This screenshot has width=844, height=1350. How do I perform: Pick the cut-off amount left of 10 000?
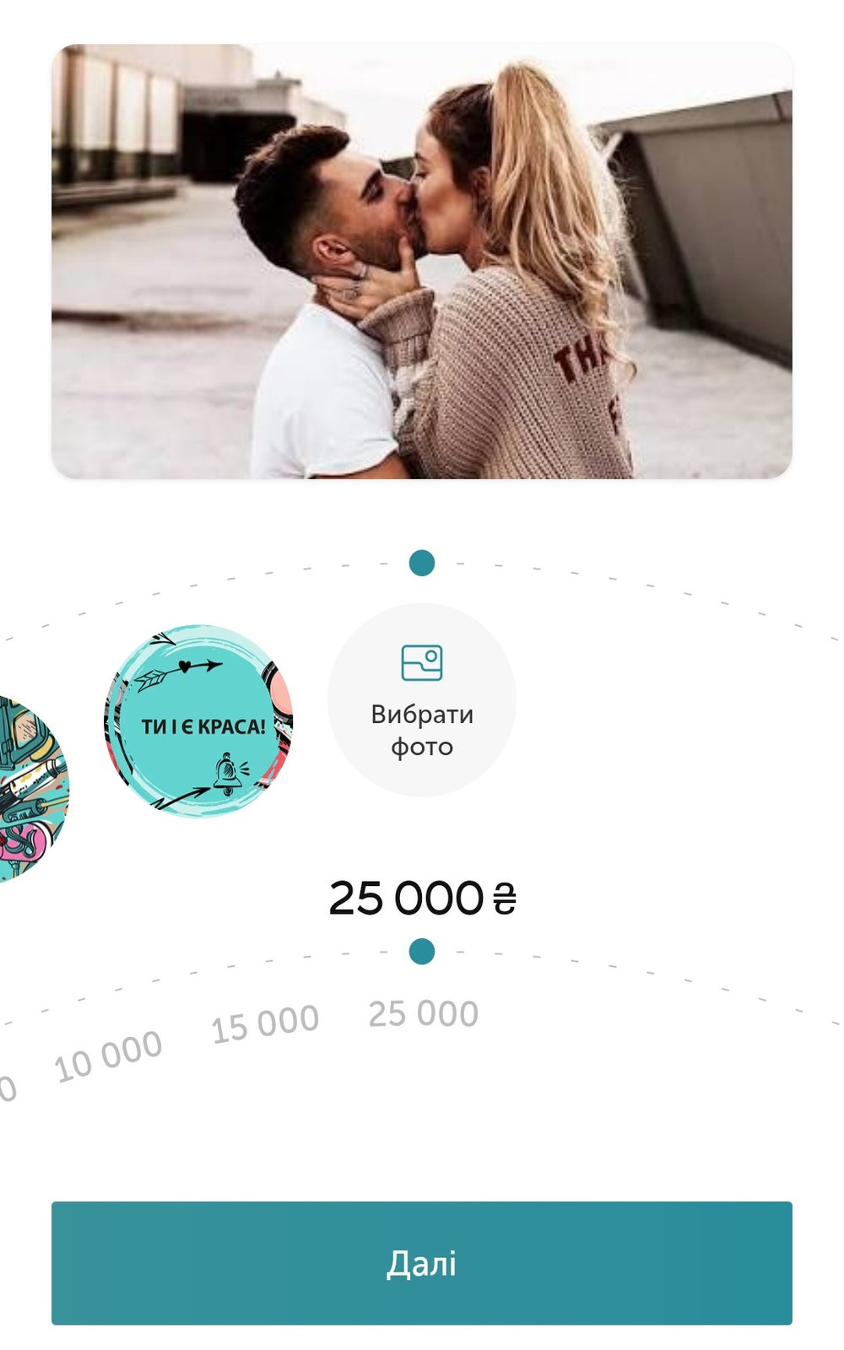[7, 1088]
